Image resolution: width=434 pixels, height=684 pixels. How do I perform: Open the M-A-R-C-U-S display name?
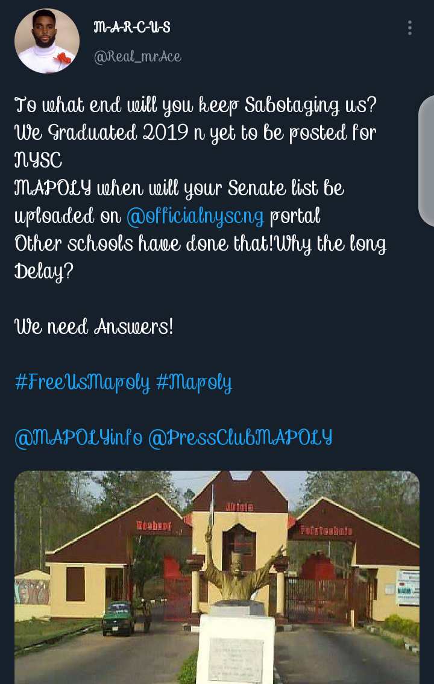point(132,28)
